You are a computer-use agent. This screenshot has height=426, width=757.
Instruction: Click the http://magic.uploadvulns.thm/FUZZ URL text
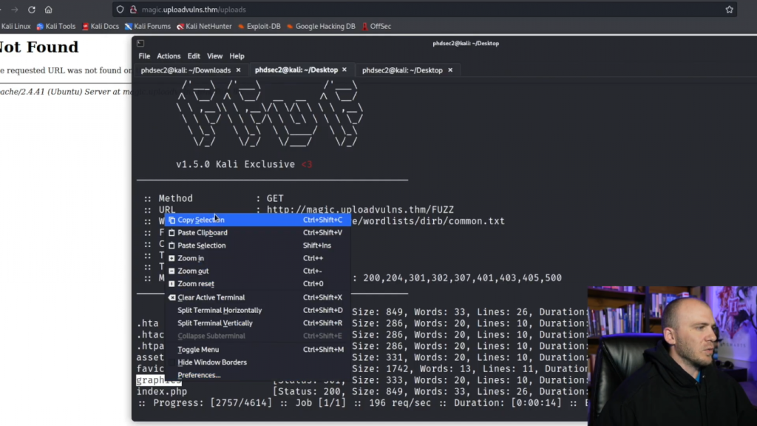(360, 209)
